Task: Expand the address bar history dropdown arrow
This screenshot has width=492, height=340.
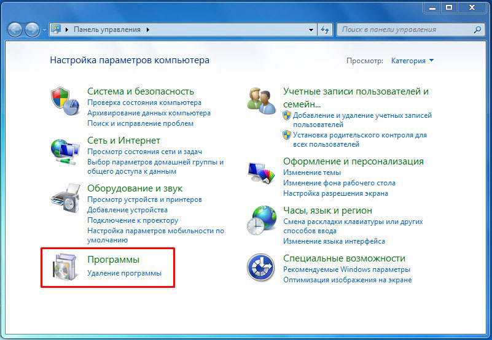Action: (x=311, y=30)
